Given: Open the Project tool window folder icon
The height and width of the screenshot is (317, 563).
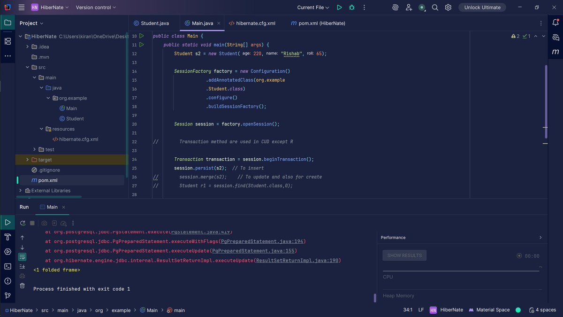Looking at the screenshot, I should coord(8,23).
